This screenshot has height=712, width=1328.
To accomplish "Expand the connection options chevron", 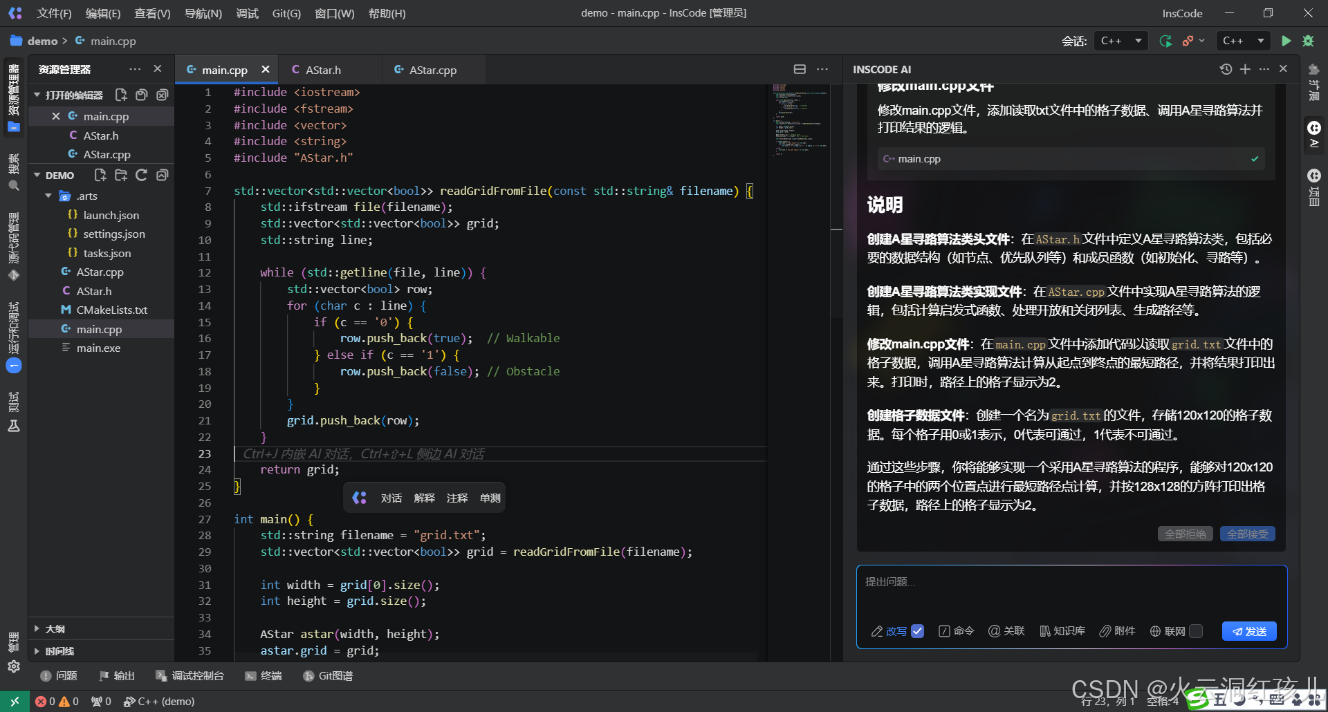I will (1202, 41).
